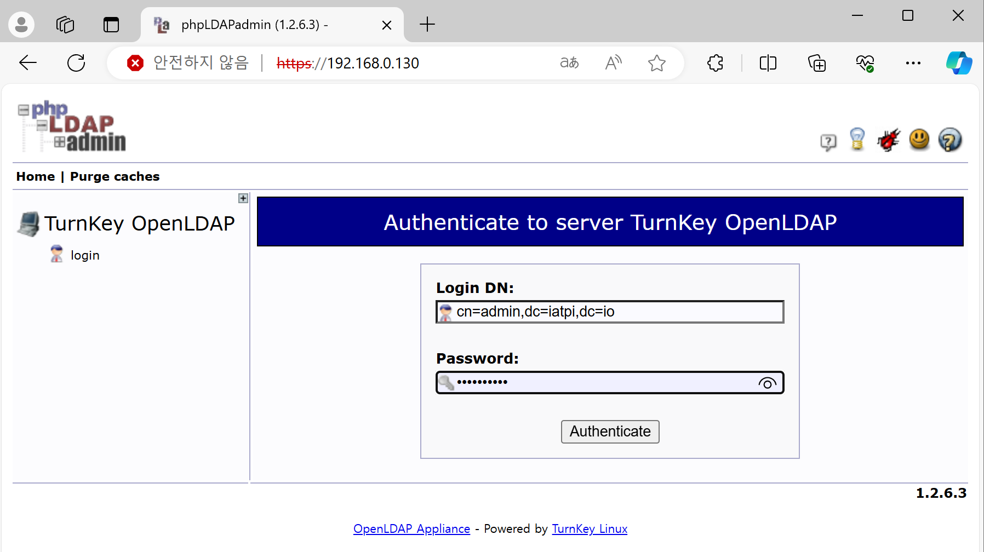Open the tab actions menu icon
Image resolution: width=984 pixels, height=552 pixels.
(x=111, y=25)
